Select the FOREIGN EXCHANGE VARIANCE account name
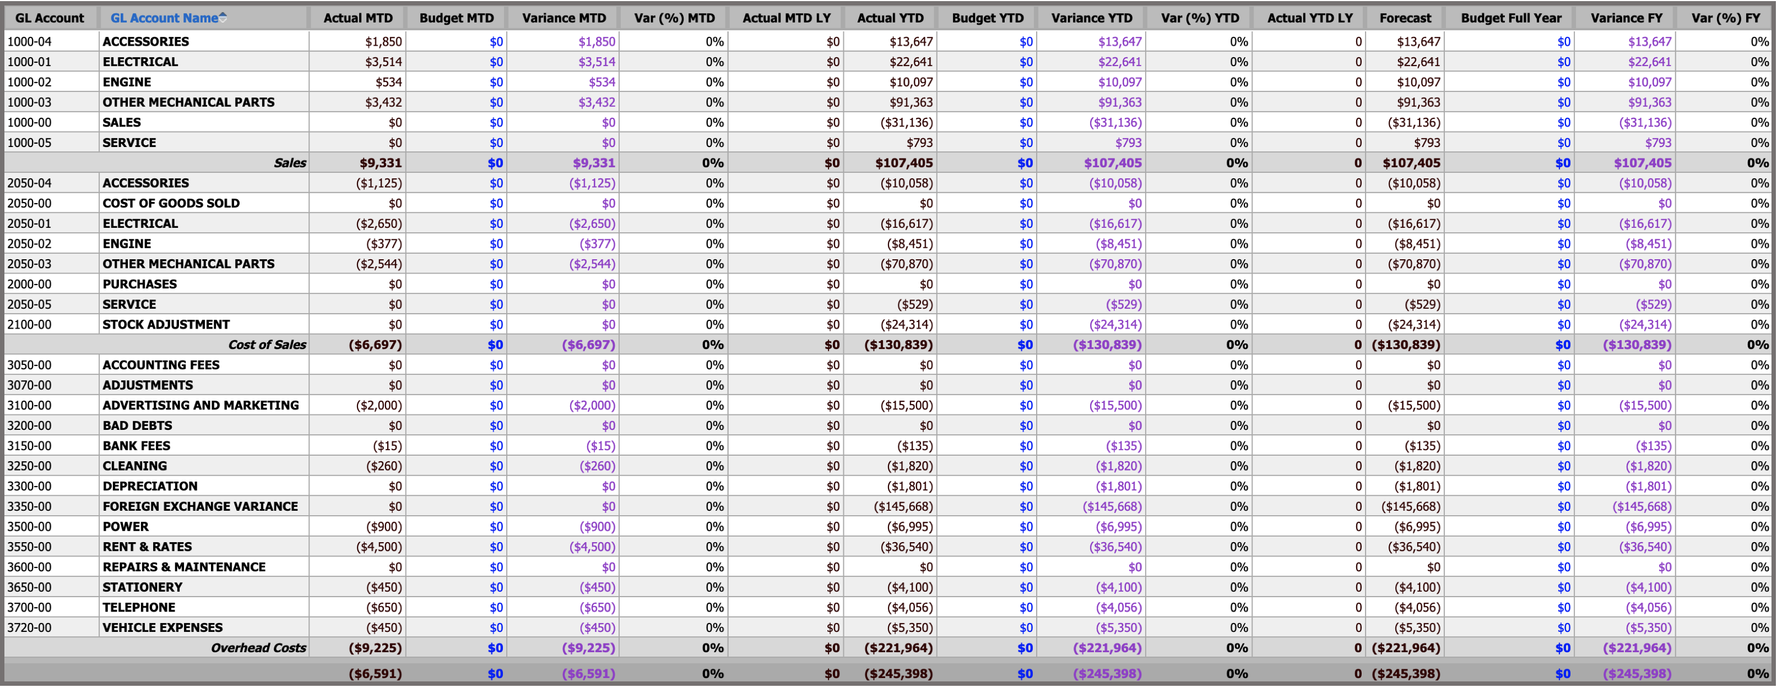Viewport: 1777px width, 688px height. 200,507
